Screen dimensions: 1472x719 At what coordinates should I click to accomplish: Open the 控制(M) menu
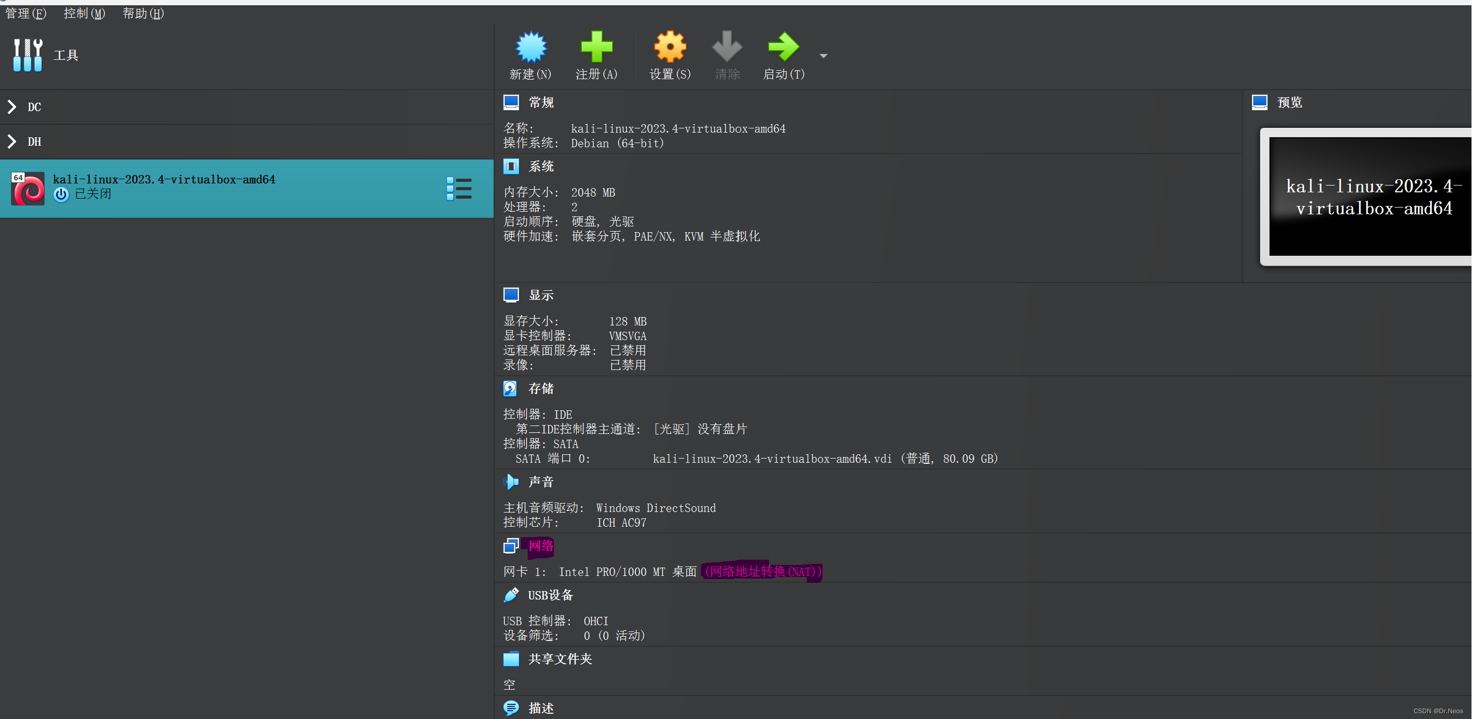pyautogui.click(x=84, y=13)
